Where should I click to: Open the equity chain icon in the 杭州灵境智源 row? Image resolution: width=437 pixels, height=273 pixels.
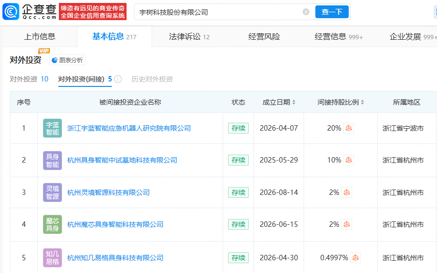coord(347,192)
